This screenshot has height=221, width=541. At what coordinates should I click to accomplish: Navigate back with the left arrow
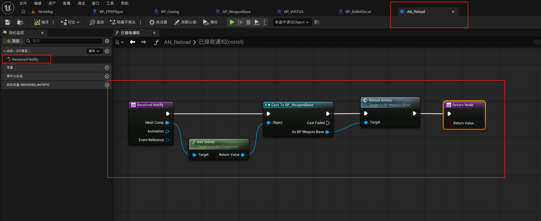(x=132, y=42)
